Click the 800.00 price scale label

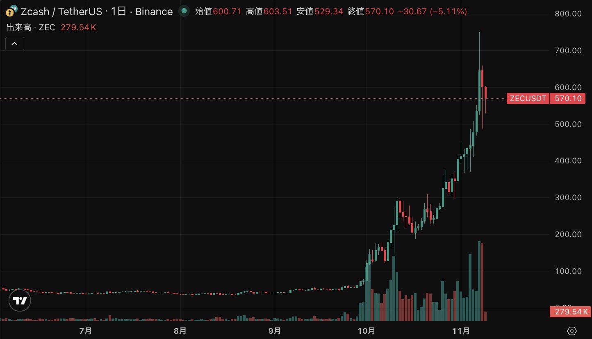coord(567,14)
